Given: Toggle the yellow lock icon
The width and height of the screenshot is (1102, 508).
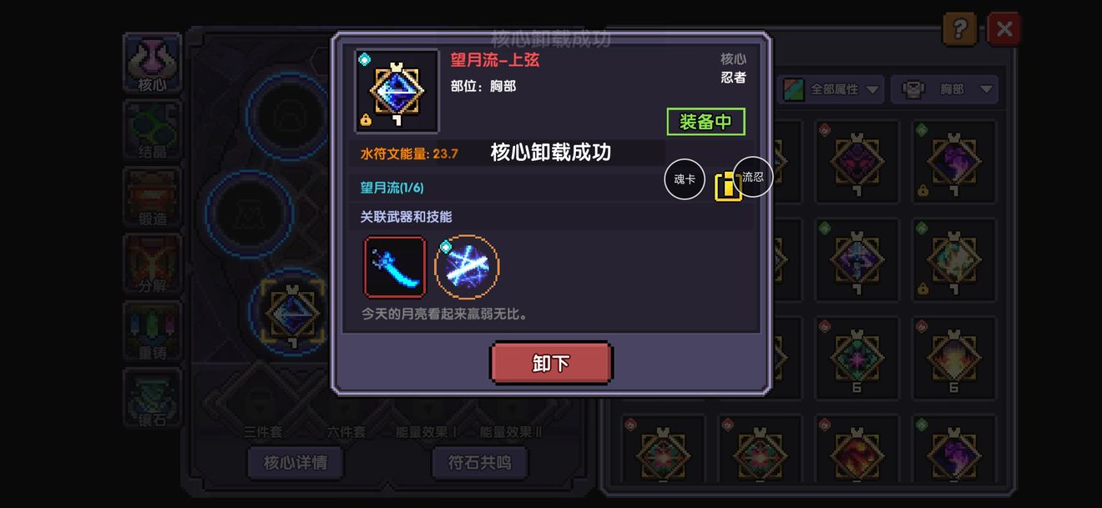Looking at the screenshot, I should 727,185.
